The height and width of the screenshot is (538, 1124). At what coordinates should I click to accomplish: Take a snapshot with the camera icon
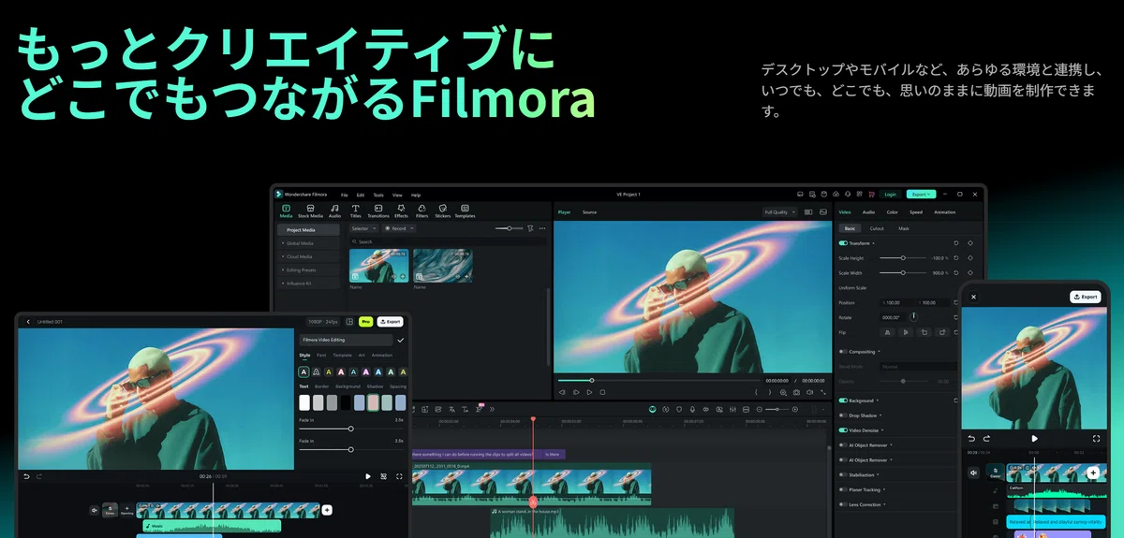(796, 392)
